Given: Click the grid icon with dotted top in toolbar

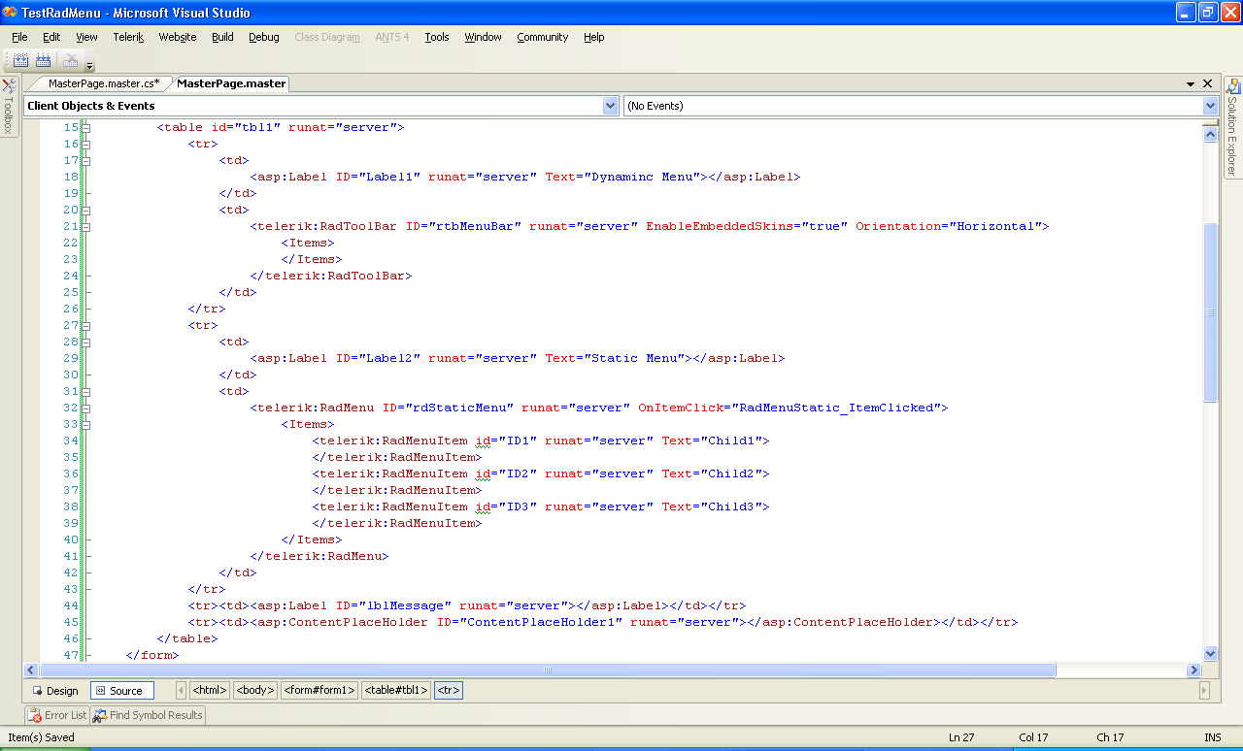Looking at the screenshot, I should click(x=20, y=60).
